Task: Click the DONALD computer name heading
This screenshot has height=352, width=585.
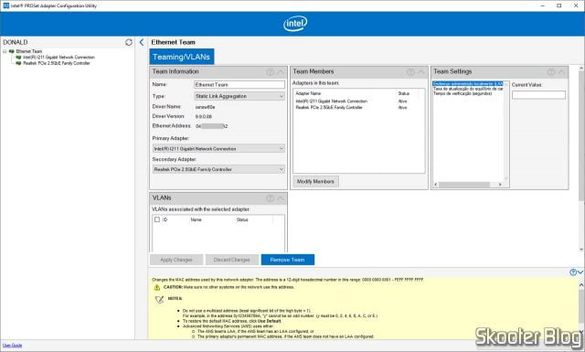Action: (x=16, y=42)
